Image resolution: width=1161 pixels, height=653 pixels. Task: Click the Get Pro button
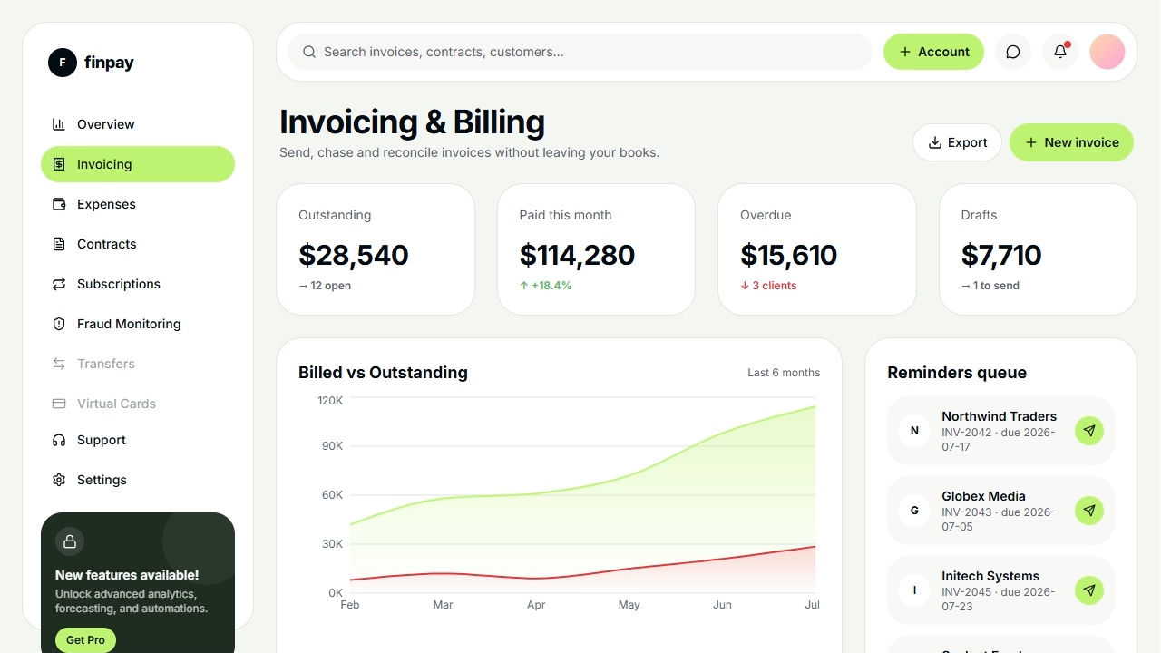pyautogui.click(x=85, y=640)
